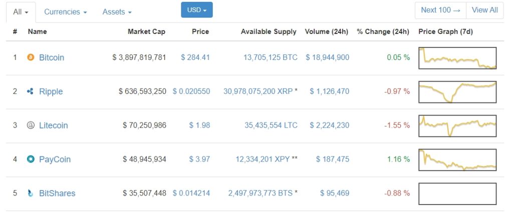Open the USD currency dropdown
513x212 pixels.
[x=196, y=10]
